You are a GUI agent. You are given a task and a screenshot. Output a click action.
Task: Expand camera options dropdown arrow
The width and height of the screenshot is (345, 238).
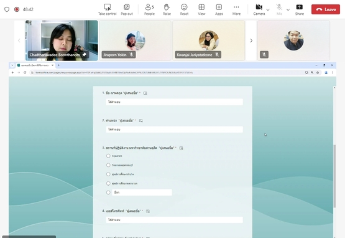(268, 10)
